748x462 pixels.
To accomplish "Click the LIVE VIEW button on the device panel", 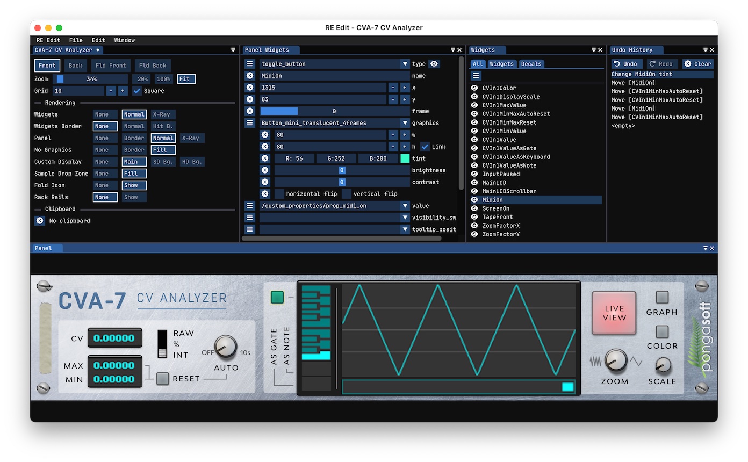I will pos(614,313).
